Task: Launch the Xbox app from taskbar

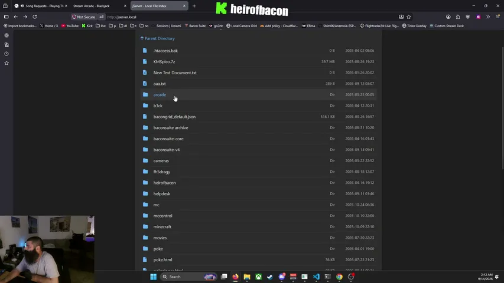Action: point(258,277)
